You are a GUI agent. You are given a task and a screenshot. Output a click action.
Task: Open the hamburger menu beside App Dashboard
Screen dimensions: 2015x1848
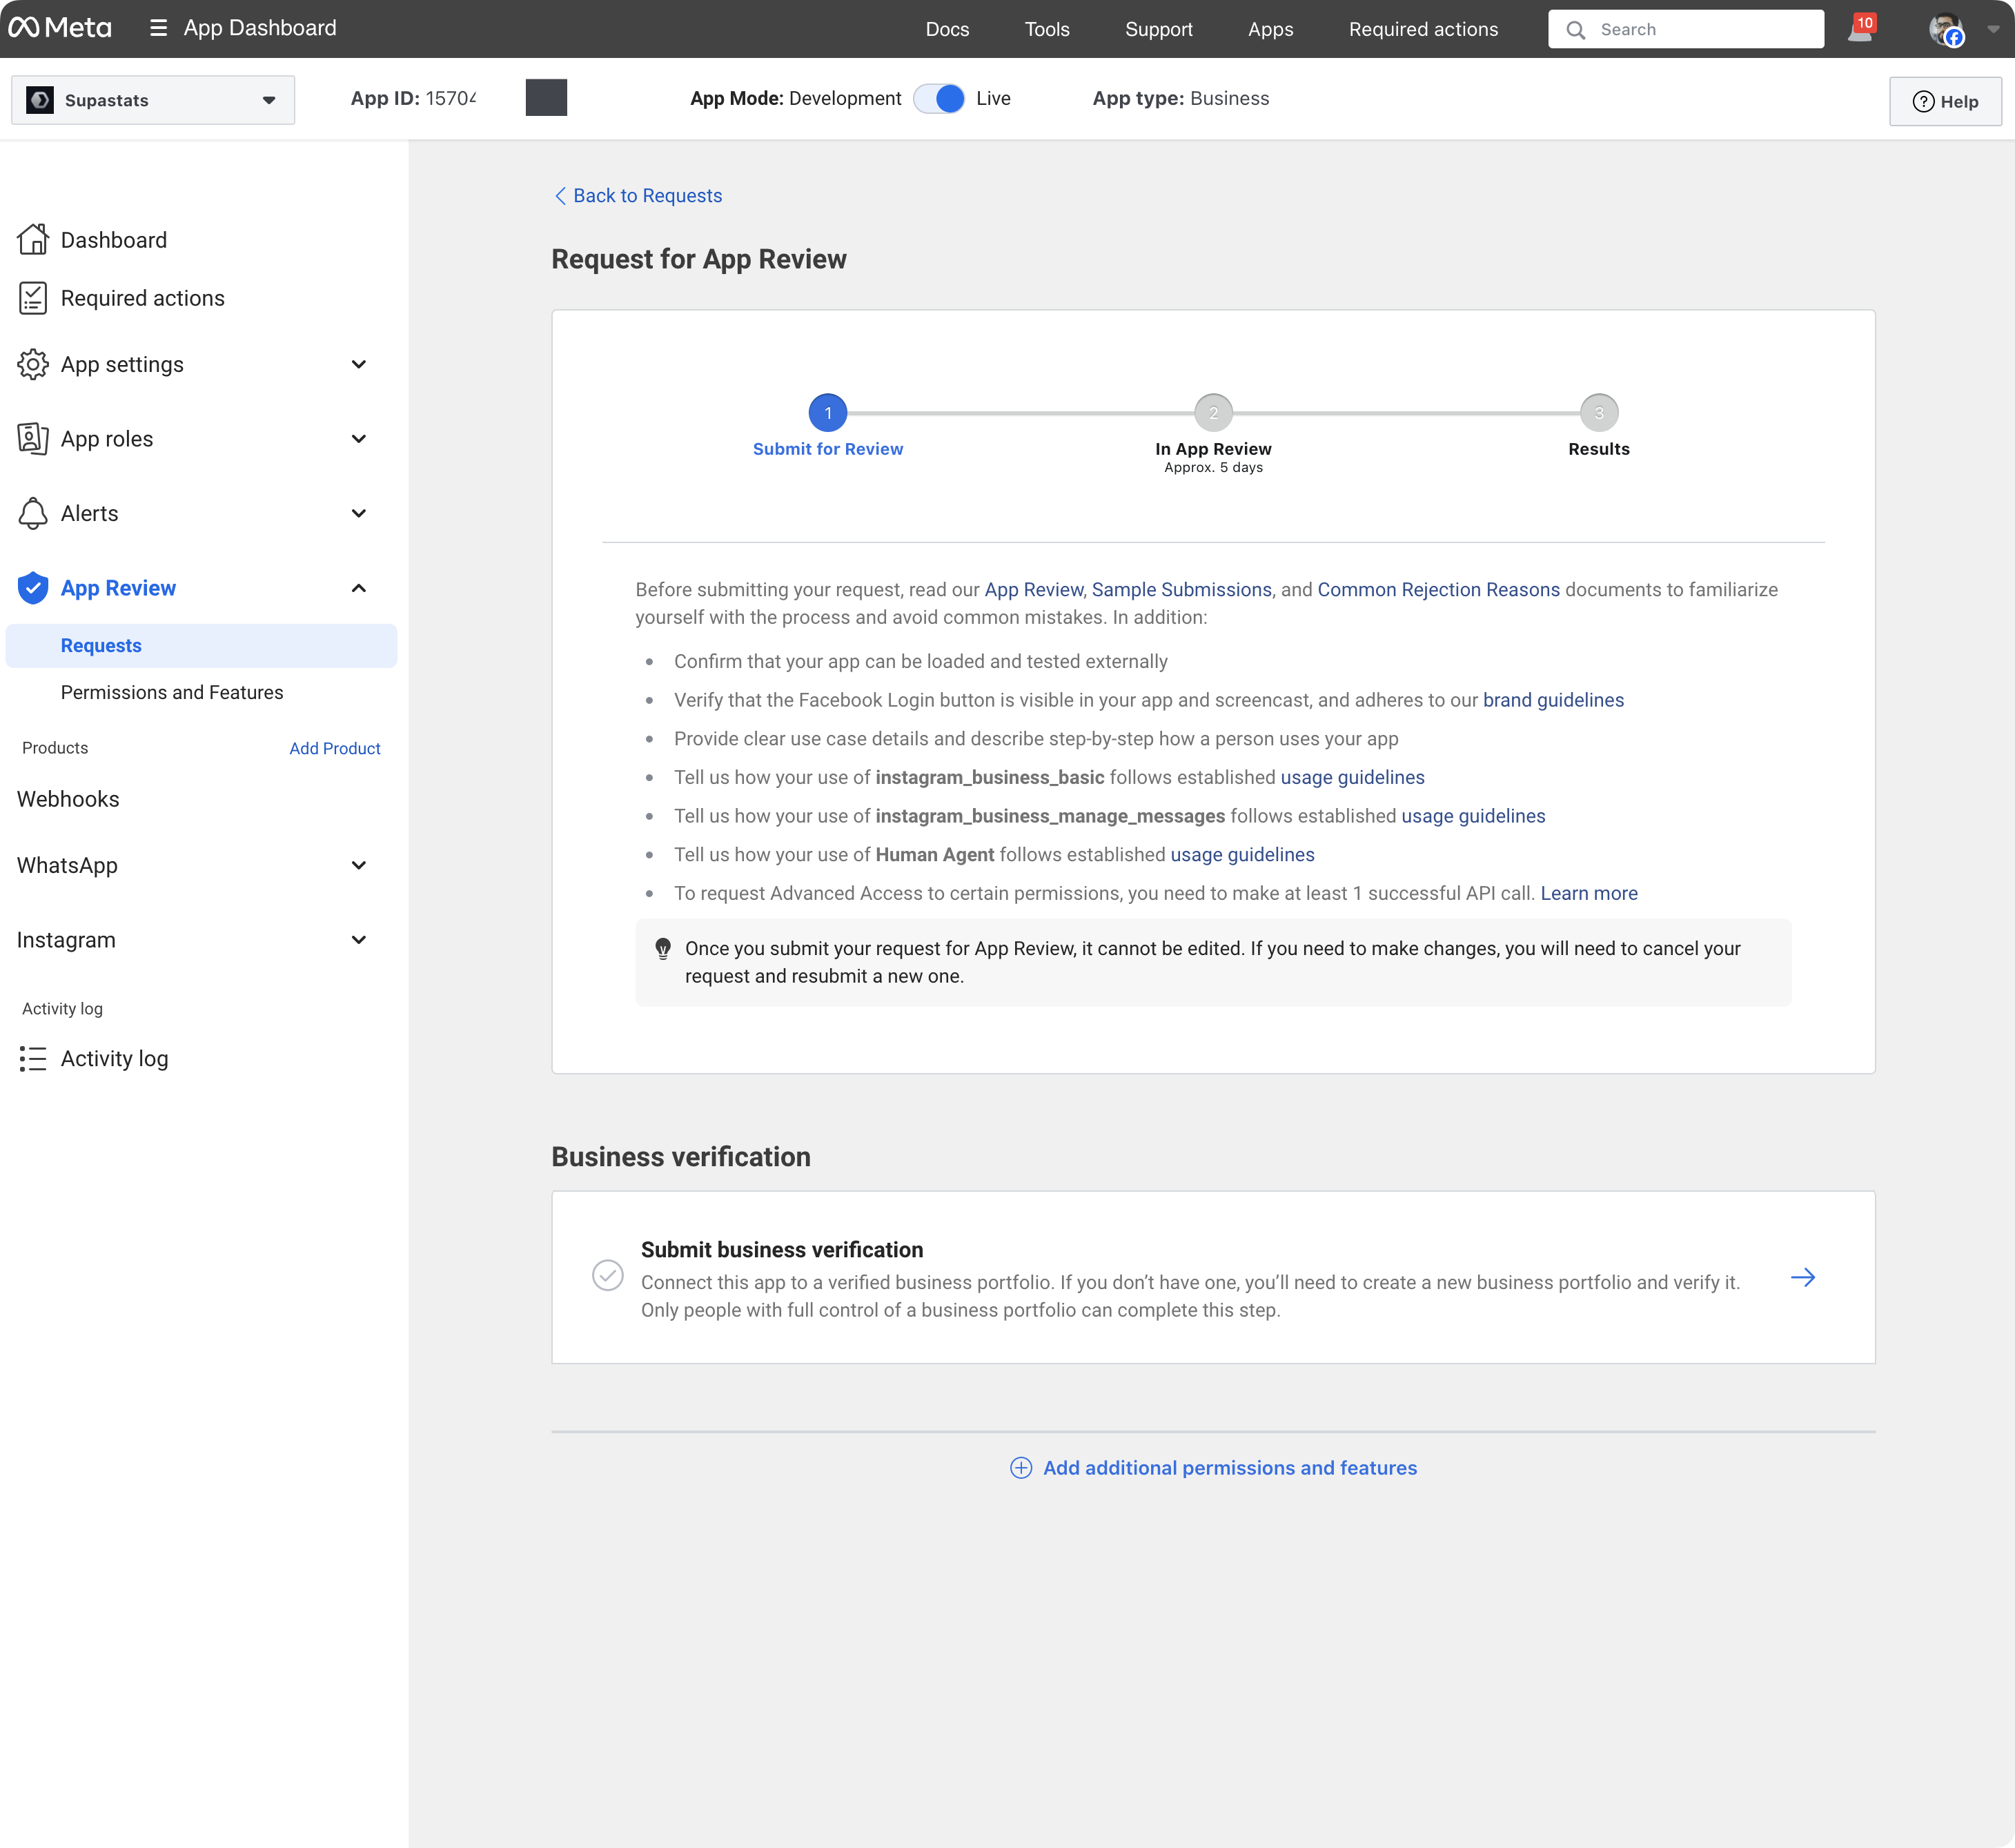pyautogui.click(x=158, y=28)
